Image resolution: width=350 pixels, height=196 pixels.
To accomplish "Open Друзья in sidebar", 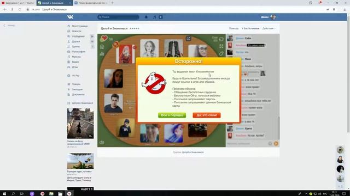I will pos(76,41).
